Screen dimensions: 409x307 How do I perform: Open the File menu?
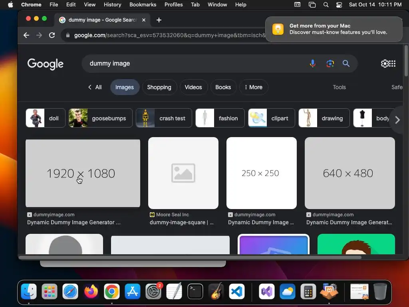(54, 5)
